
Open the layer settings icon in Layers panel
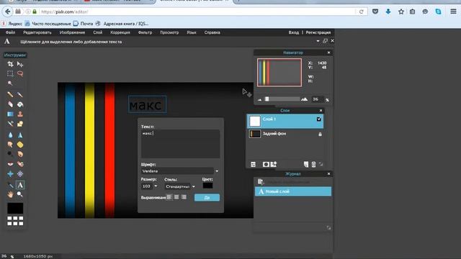(253, 165)
